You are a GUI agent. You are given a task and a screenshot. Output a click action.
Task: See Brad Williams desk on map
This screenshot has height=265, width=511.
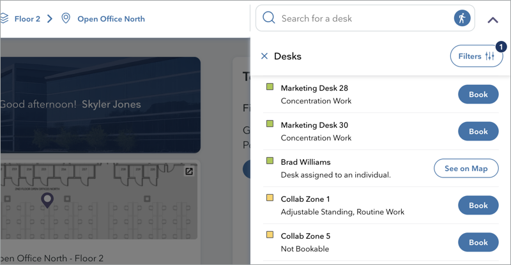pos(466,168)
